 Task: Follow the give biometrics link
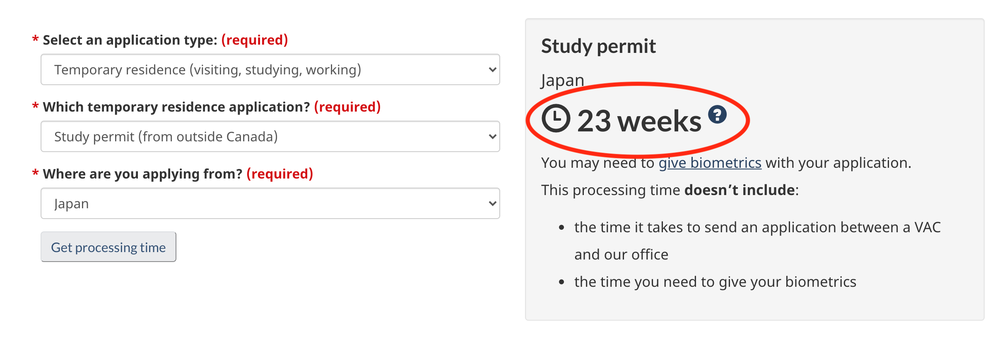(x=710, y=163)
